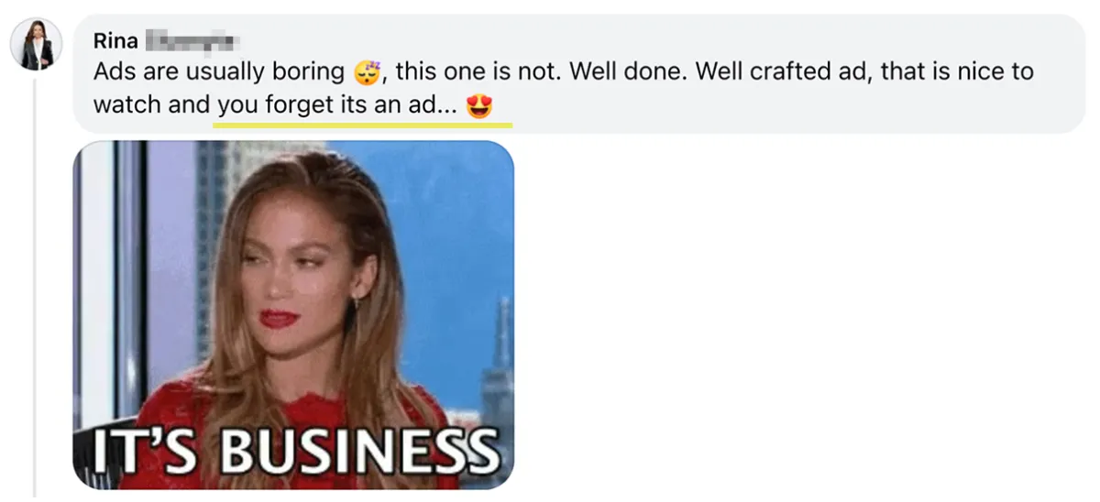Open the It's Business GIF attachment
The height and width of the screenshot is (502, 1100).
click(x=293, y=314)
